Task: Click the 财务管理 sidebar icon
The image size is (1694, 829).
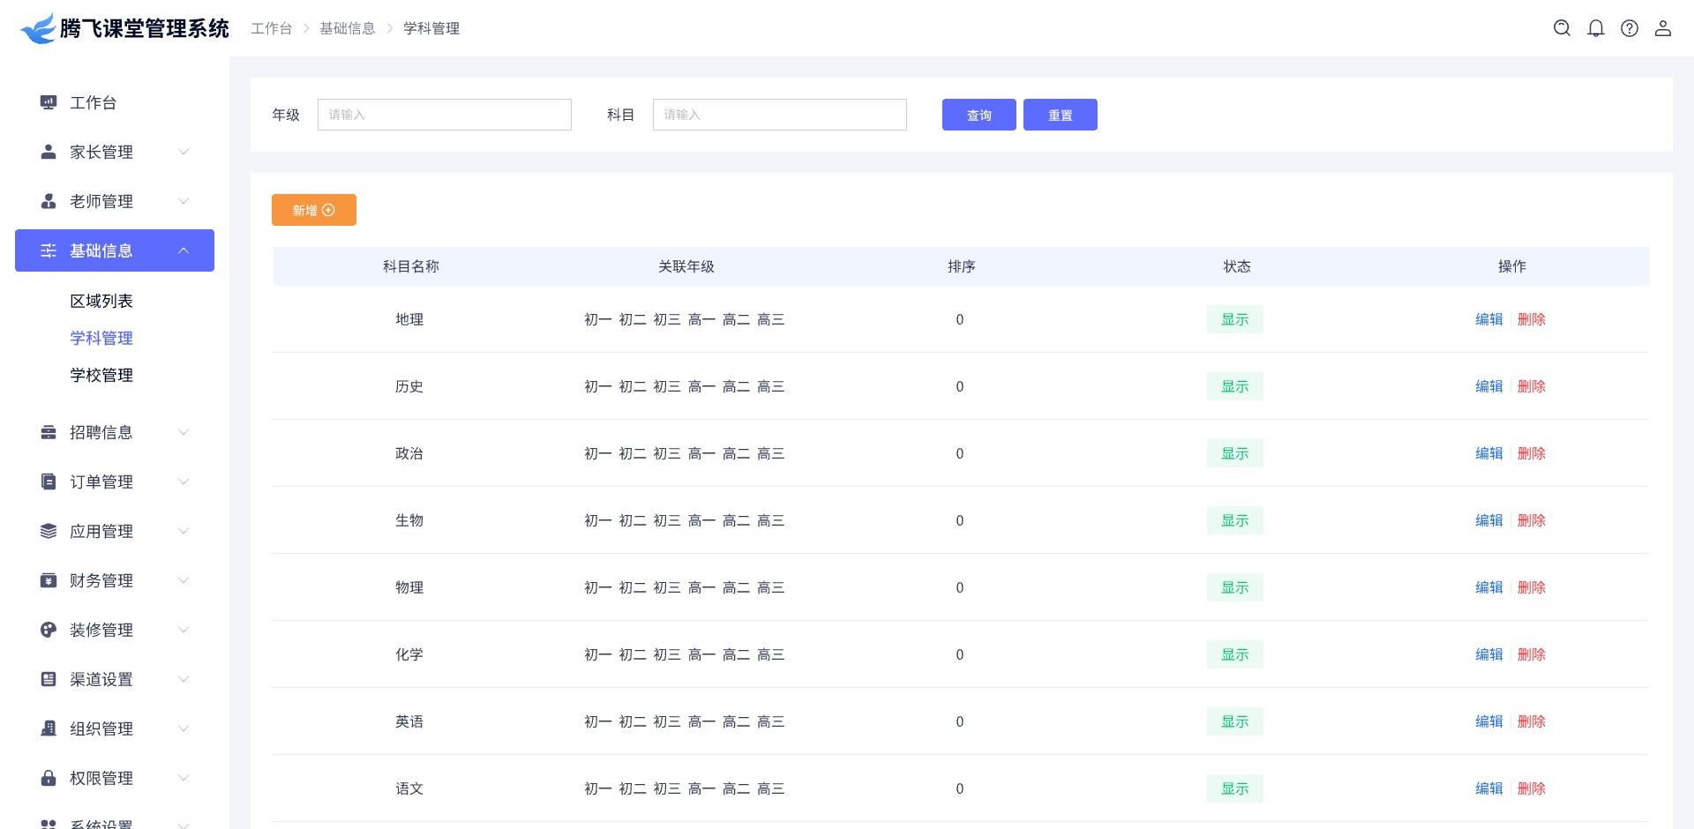Action: click(x=49, y=580)
